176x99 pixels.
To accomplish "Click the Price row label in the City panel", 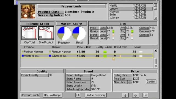I will pyautogui.click(x=94, y=28).
